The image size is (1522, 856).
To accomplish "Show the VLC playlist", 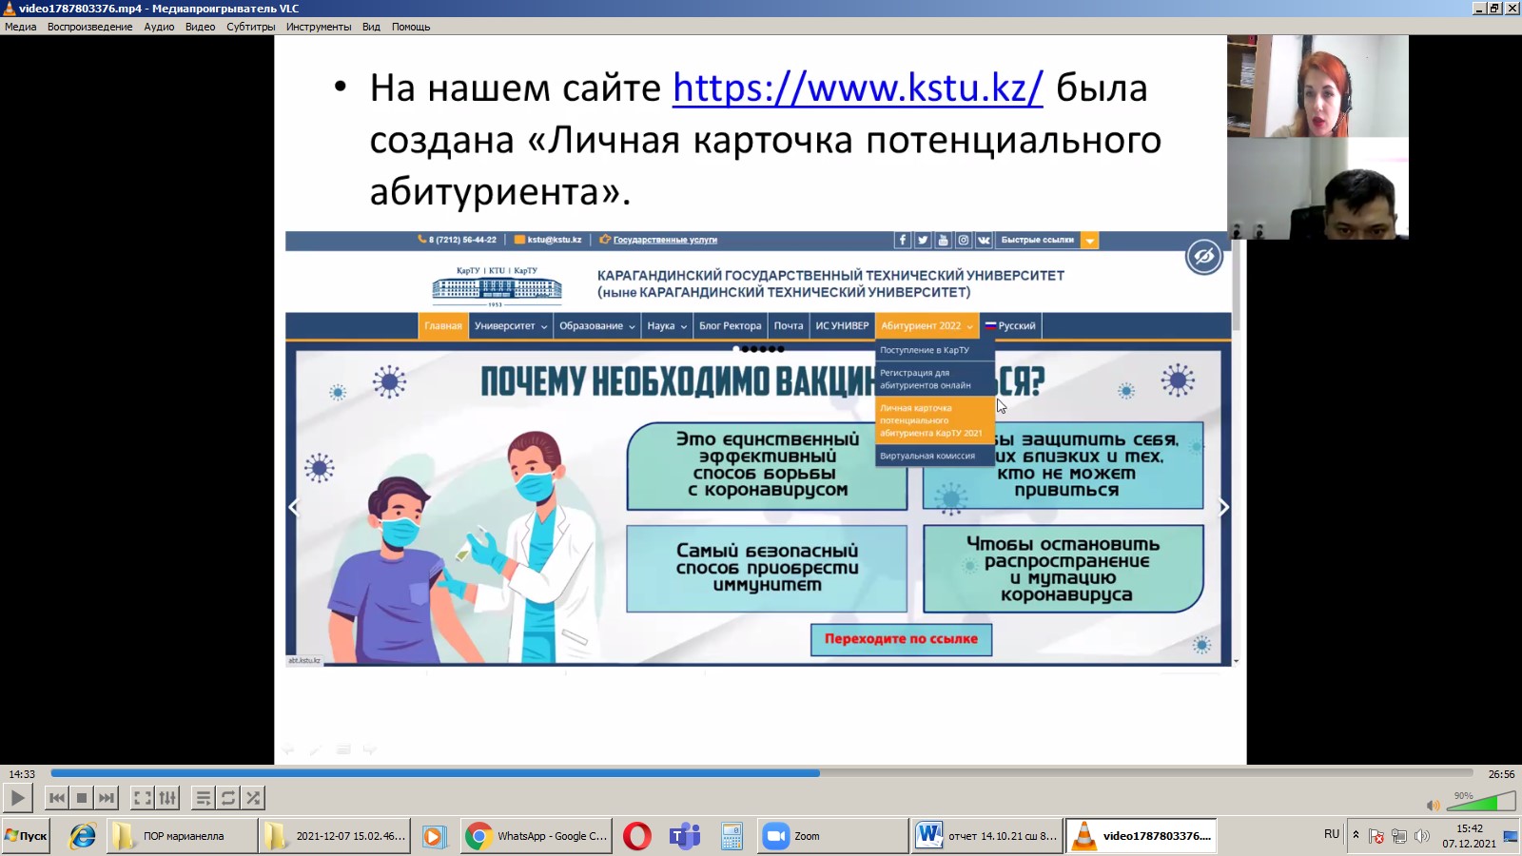I will [203, 798].
